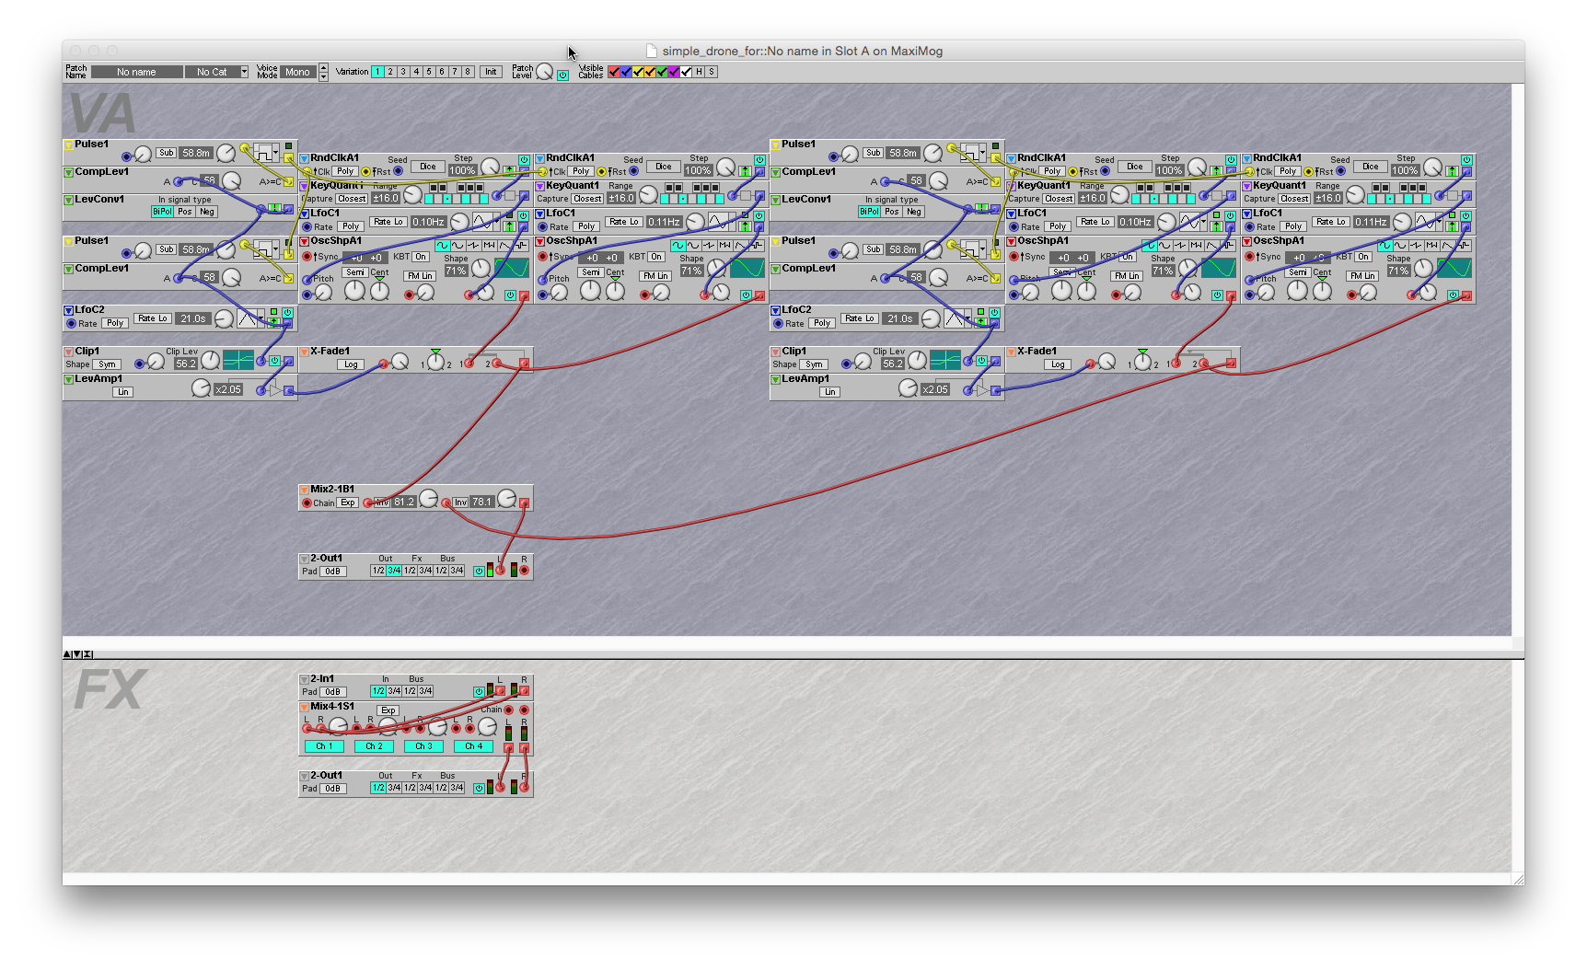
Task: Open module menu arrow of FX 2-Out1
Action: [304, 776]
